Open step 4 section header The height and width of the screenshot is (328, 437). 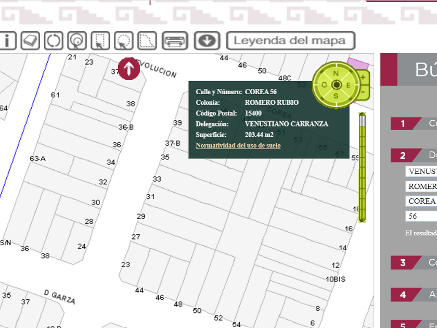coord(414,295)
